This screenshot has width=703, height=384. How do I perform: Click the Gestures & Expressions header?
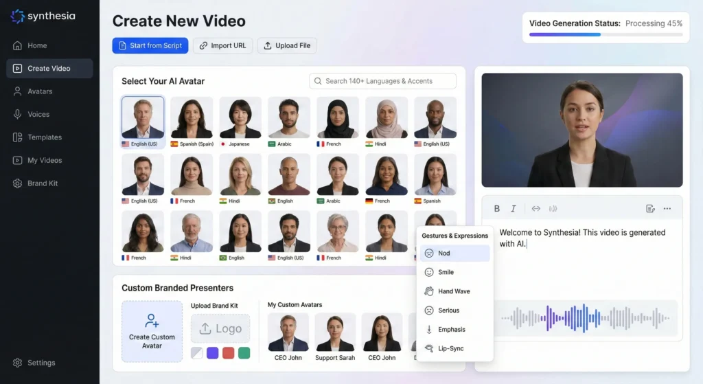coord(454,236)
